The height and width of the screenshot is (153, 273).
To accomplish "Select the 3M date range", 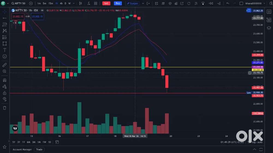I will tap(34, 142).
